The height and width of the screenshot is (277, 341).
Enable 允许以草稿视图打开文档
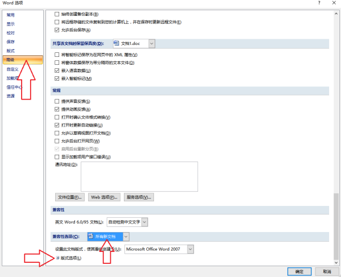(57, 133)
